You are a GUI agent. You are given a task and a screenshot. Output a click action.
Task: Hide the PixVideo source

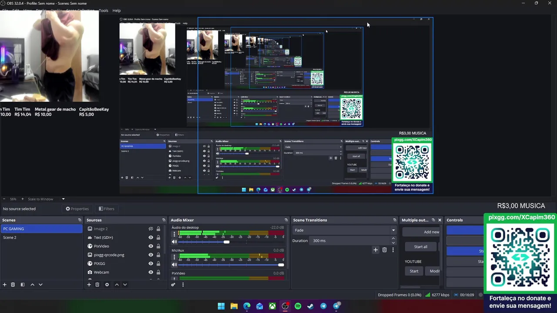pos(151,246)
